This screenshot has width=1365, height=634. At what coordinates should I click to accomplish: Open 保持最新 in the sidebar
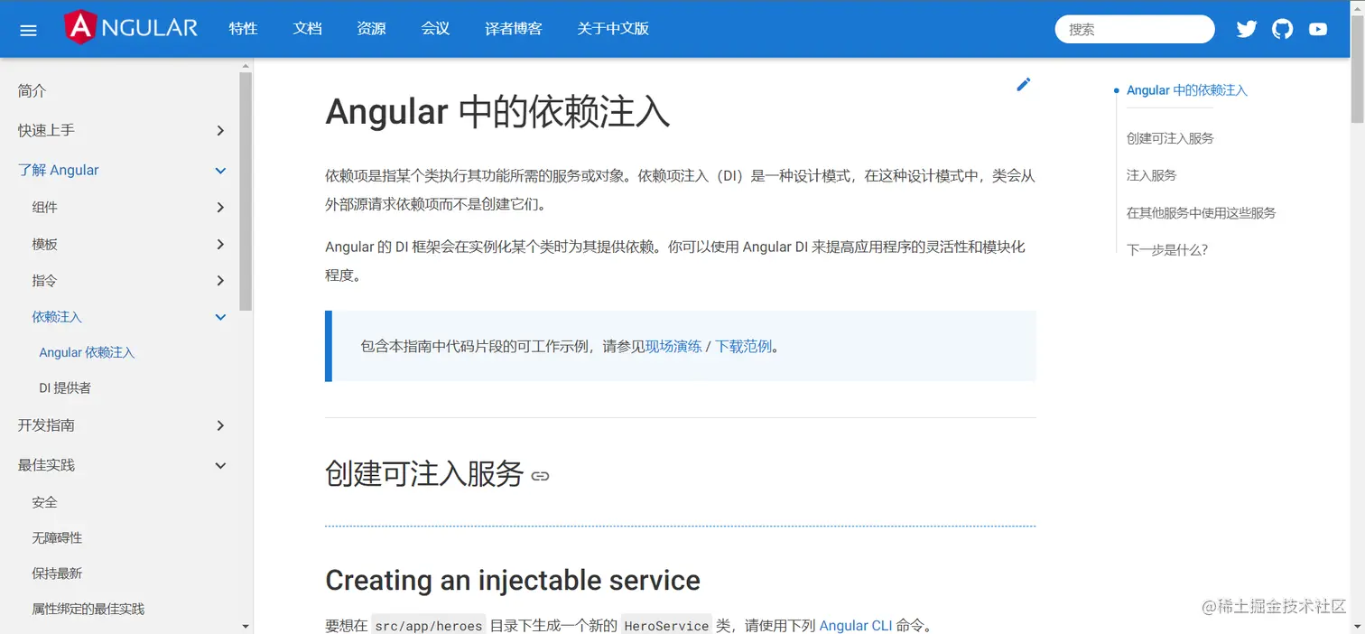tap(57, 573)
